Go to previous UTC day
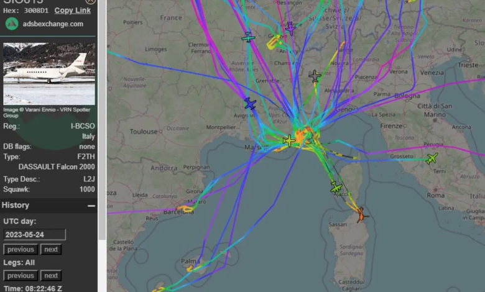This screenshot has width=485, height=292. (21, 249)
